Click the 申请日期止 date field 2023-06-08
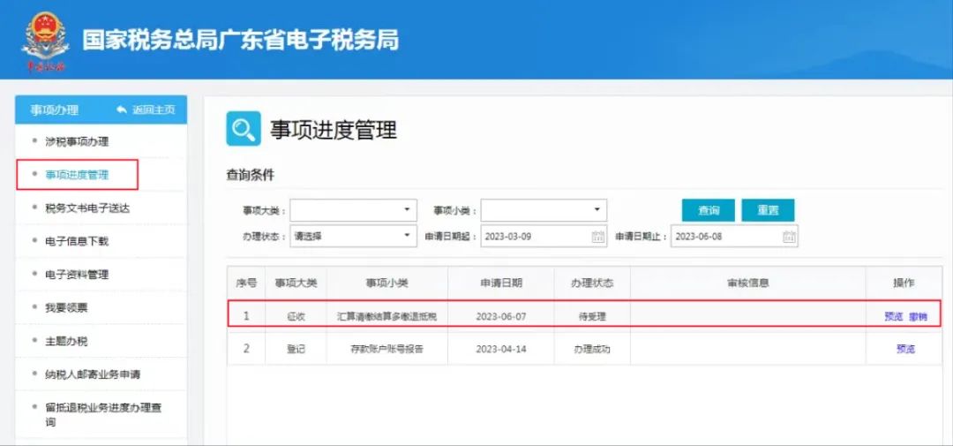 (x=734, y=237)
